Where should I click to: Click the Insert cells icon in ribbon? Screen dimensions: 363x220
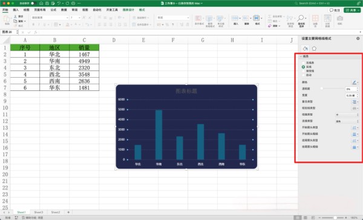point(235,18)
